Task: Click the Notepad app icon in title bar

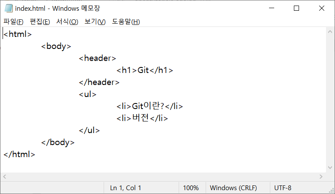Action: pyautogui.click(x=9, y=8)
